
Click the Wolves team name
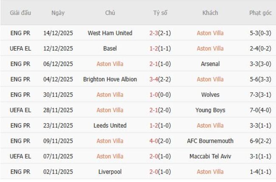coord(210,95)
